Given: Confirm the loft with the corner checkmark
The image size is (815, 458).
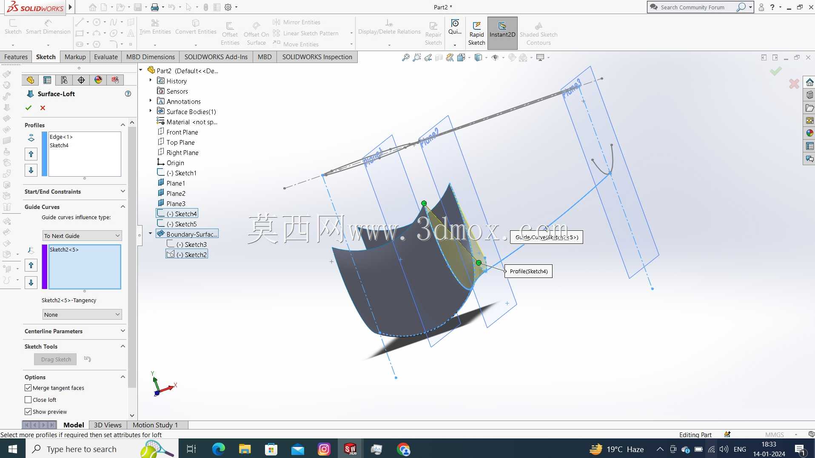Looking at the screenshot, I should pyautogui.click(x=775, y=71).
